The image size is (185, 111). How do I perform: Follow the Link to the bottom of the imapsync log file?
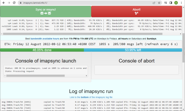[91, 97]
